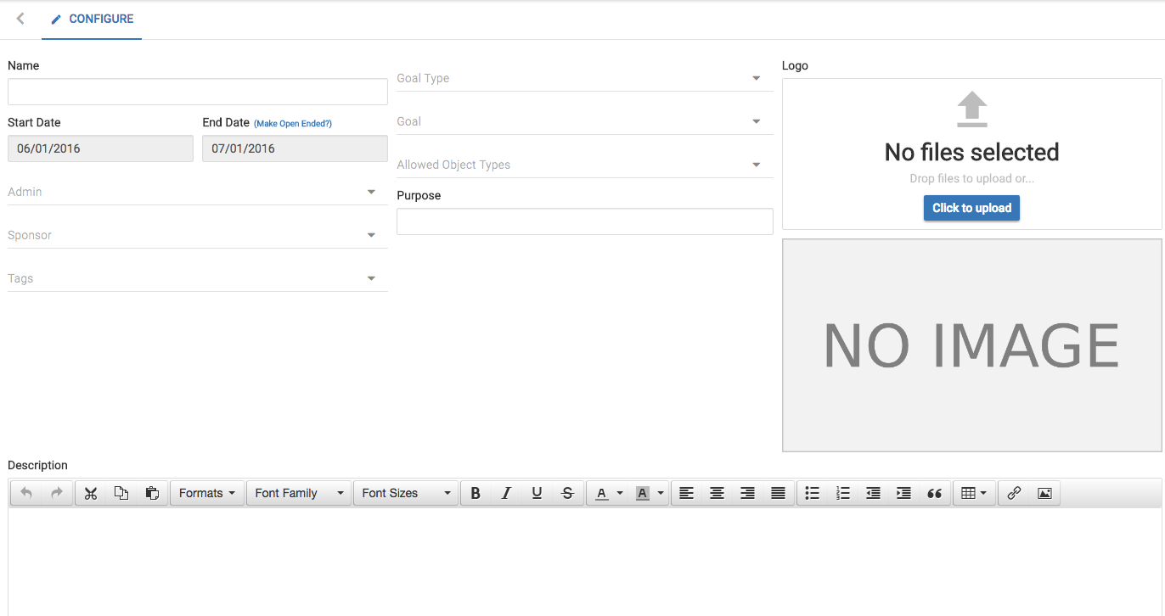Open the Font Sizes dropdown

(406, 493)
